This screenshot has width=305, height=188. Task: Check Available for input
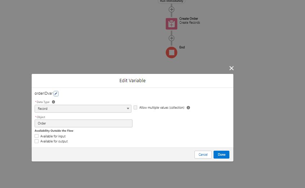point(36,136)
